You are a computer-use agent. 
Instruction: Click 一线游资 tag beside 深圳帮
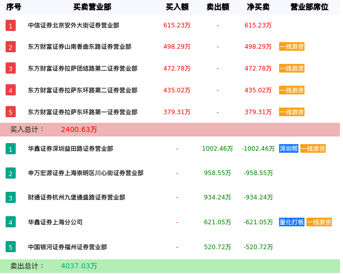click(313, 149)
